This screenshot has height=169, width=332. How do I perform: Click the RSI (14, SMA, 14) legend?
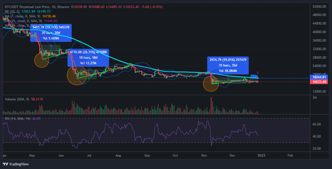point(18,118)
